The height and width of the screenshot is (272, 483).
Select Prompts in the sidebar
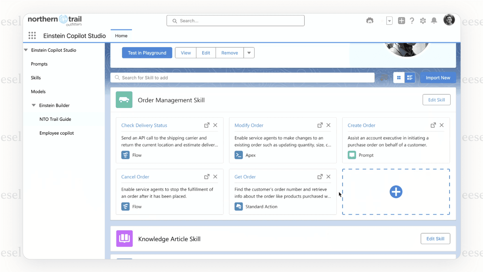tap(39, 64)
